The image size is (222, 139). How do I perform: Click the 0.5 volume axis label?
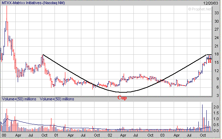click(x=216, y=125)
